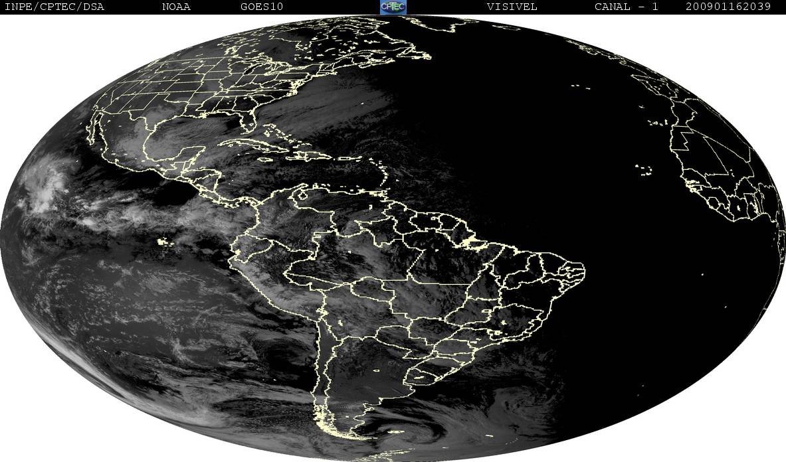Viewport: 786px width, 462px height.
Task: Click the CANAL - 1 label
Action: pos(626,7)
